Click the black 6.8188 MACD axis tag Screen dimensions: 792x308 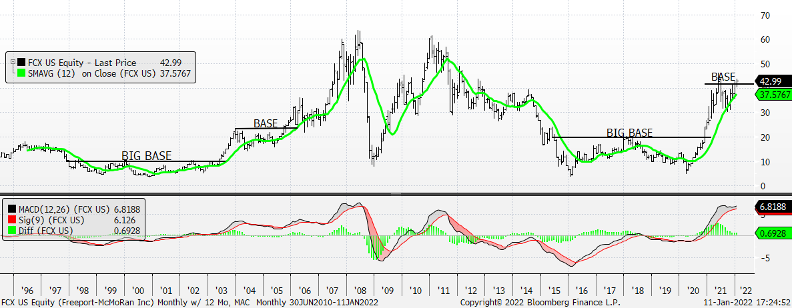tap(772, 206)
